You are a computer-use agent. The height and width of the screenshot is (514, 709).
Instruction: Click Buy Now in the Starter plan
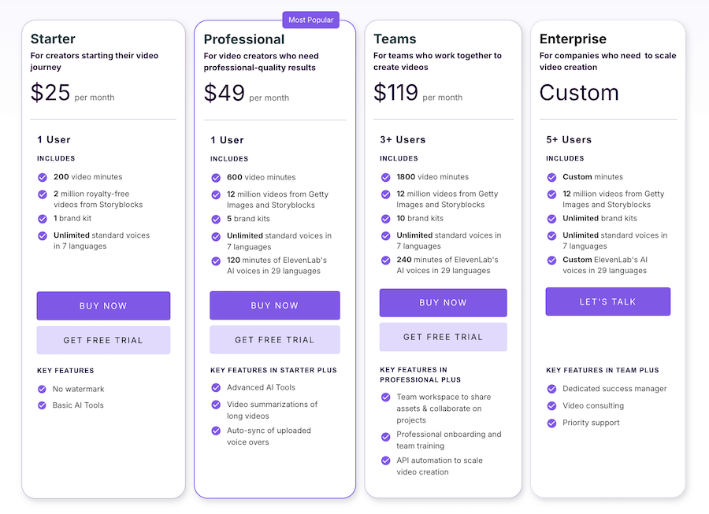[x=103, y=305]
